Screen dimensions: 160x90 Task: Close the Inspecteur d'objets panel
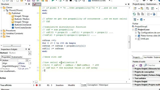(x=29, y=49)
